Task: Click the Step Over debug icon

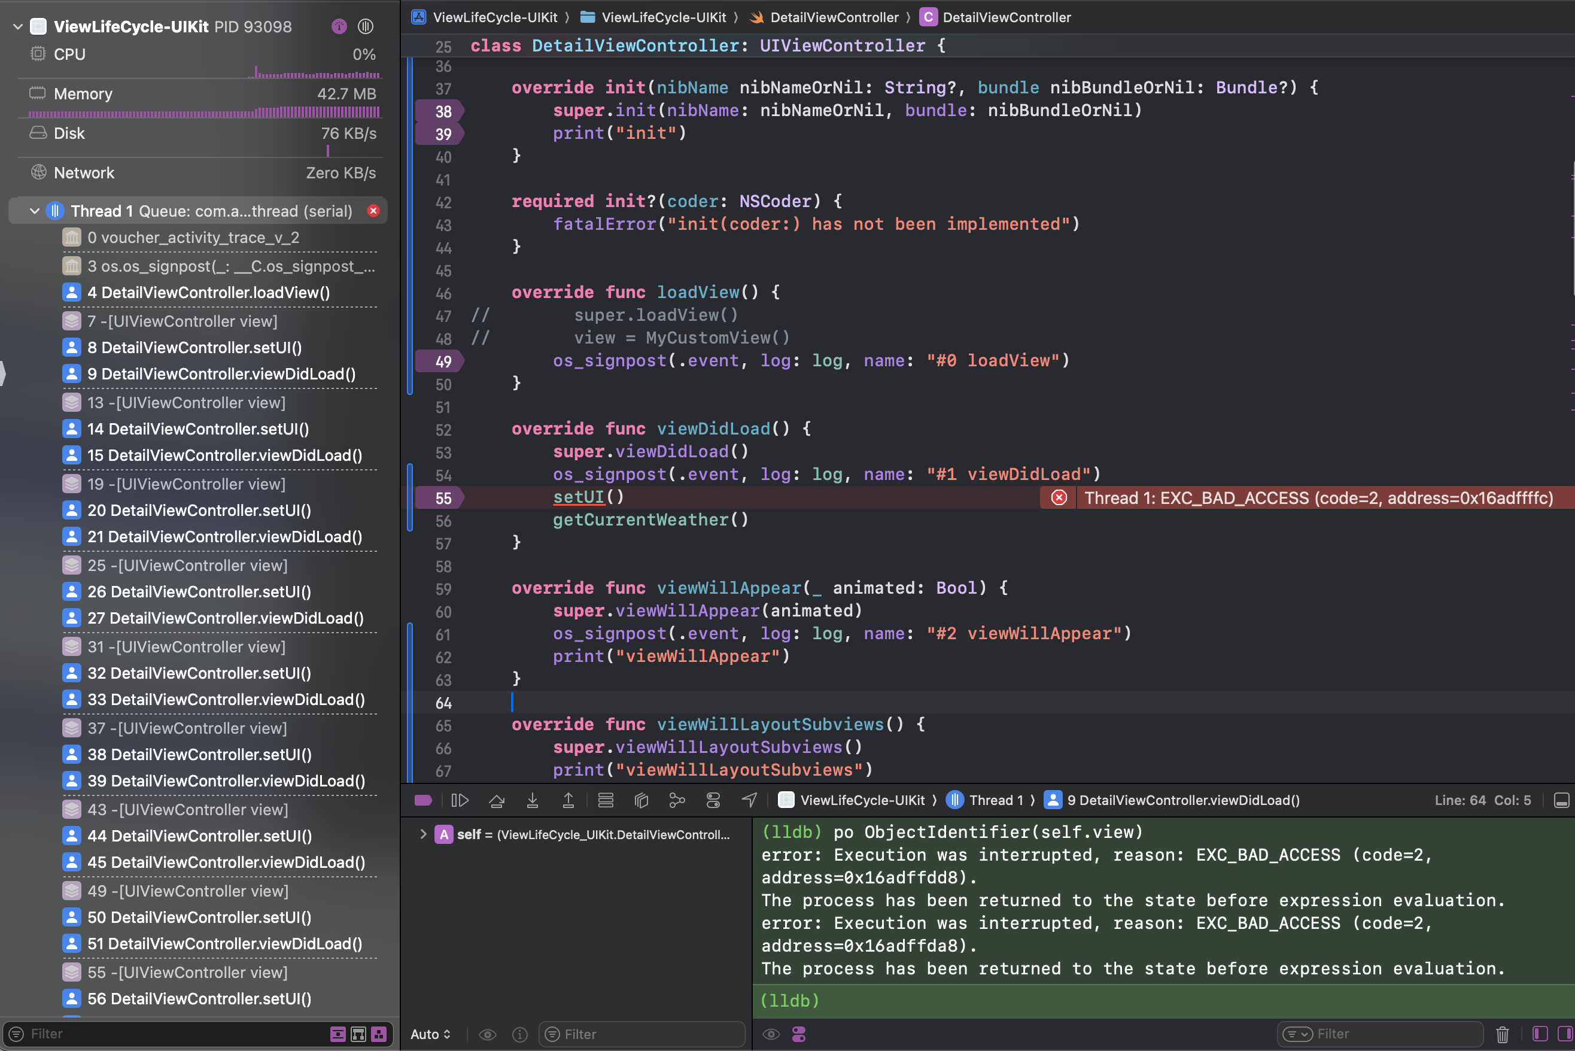Action: pos(497,800)
